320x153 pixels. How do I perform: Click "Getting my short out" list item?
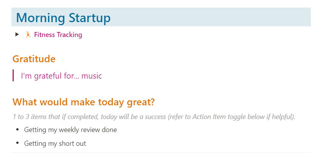pos(55,143)
